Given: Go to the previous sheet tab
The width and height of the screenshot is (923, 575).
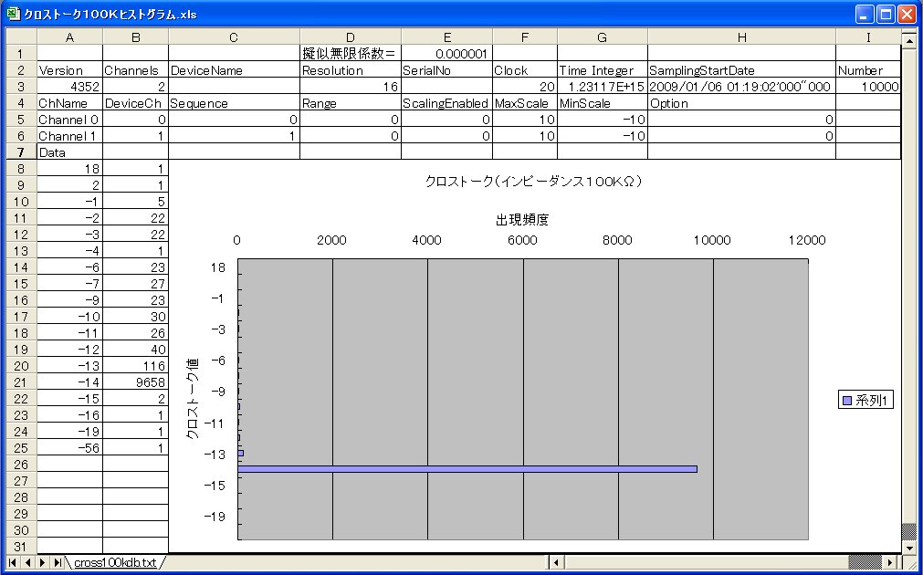Looking at the screenshot, I should (27, 562).
